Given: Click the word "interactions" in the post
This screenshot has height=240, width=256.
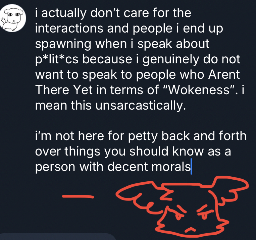Looking at the screenshot, I should pyautogui.click(x=69, y=28).
